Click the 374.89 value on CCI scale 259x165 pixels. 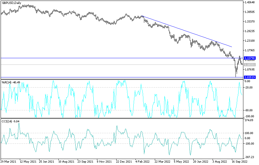249,120
